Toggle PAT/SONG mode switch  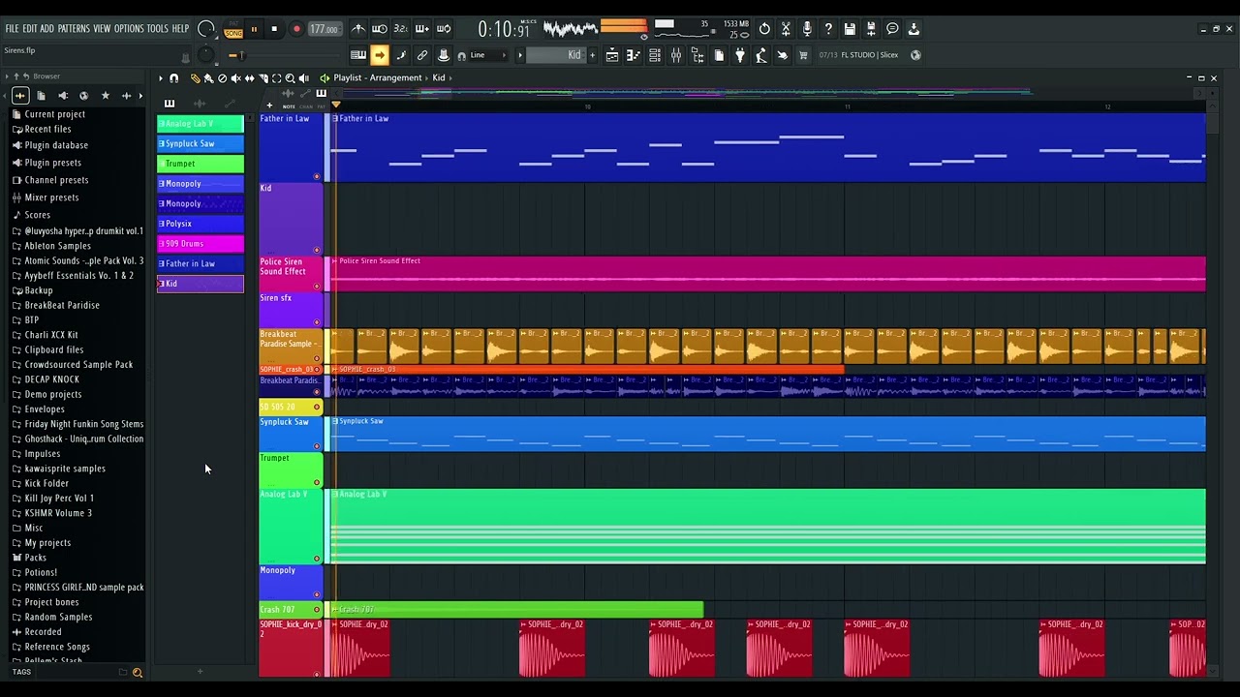pos(233,29)
